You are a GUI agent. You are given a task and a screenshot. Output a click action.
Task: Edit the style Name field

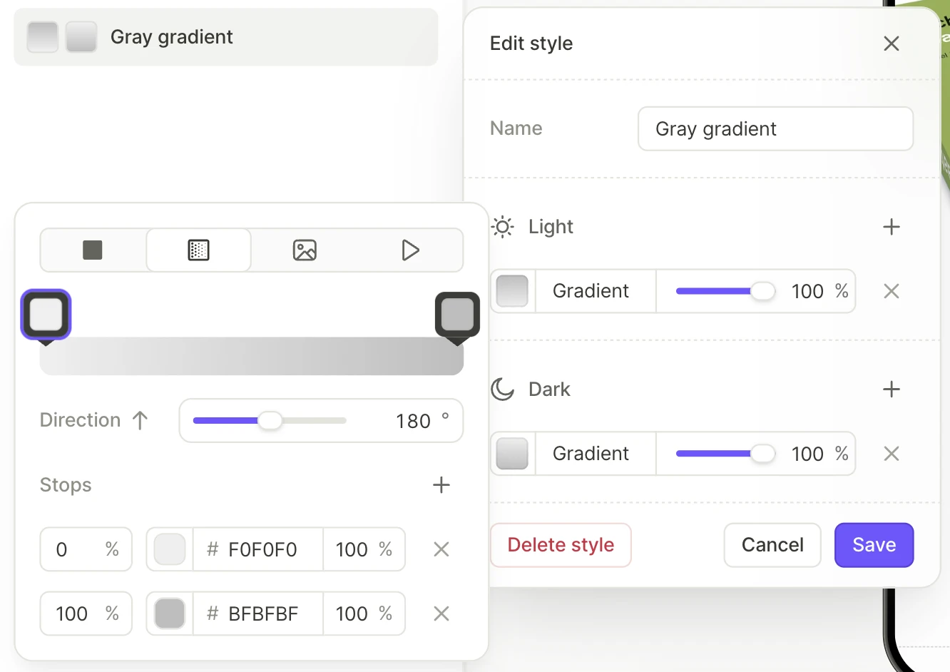(776, 129)
